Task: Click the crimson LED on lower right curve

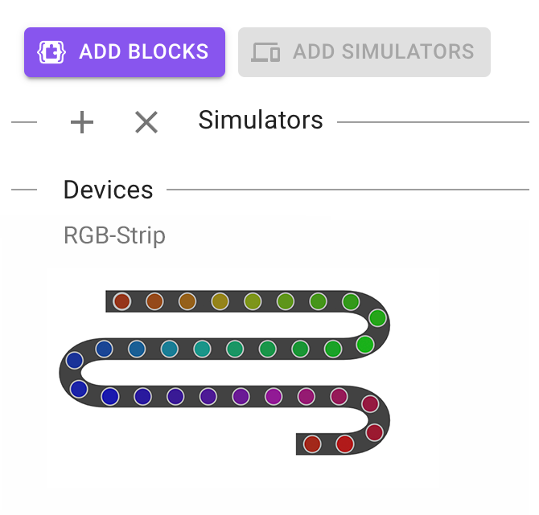Action: (x=370, y=403)
